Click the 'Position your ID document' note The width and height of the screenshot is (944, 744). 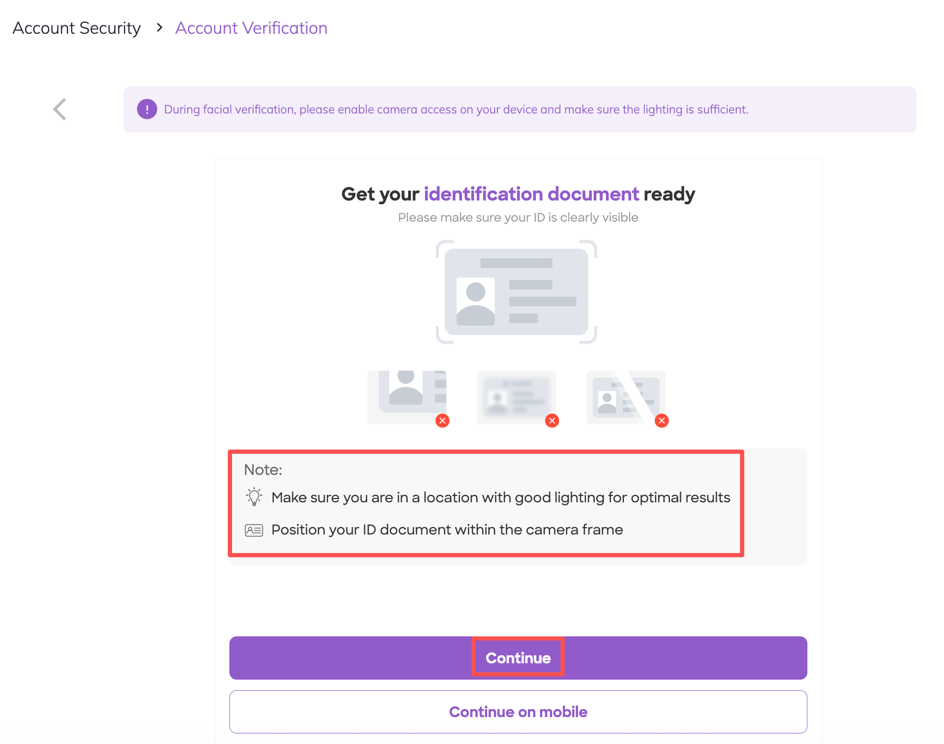(447, 530)
